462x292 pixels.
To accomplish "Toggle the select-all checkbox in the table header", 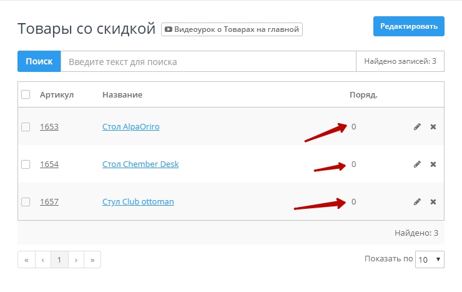I will click(26, 94).
